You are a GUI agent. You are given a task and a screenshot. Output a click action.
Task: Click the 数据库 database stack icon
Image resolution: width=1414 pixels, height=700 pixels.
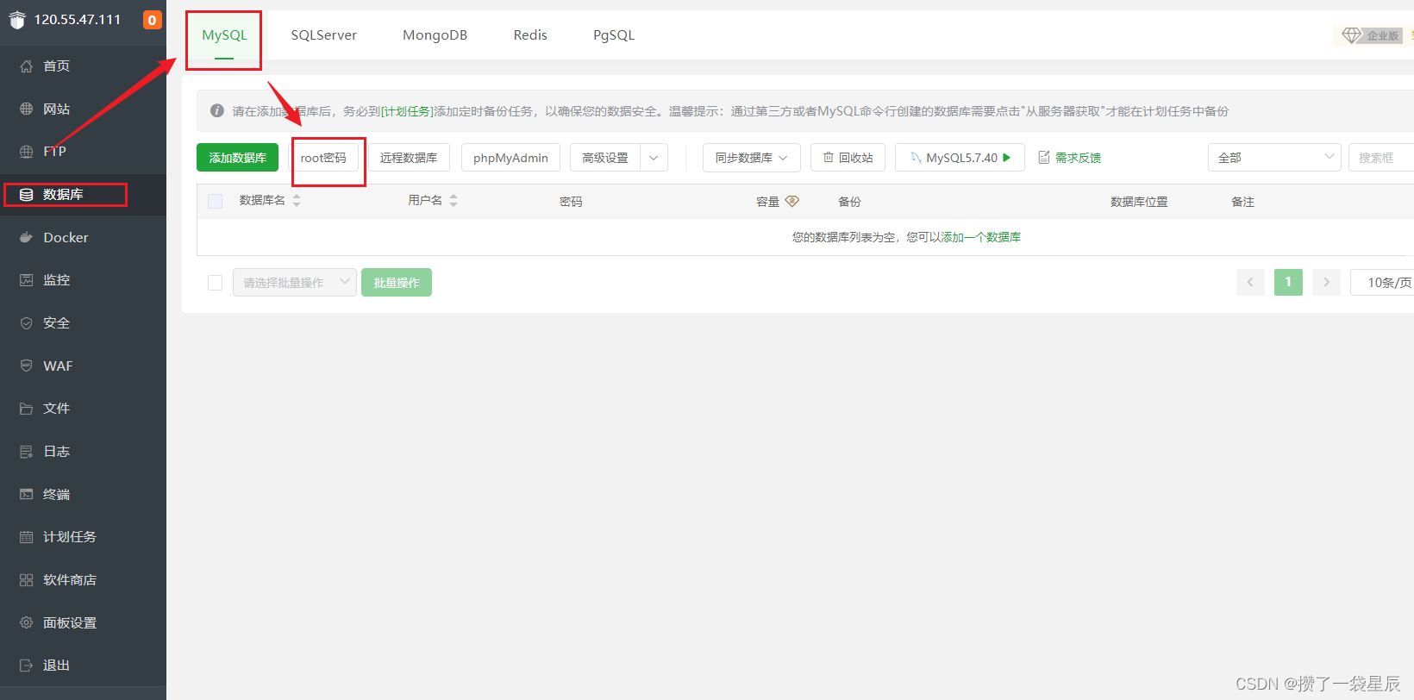(26, 195)
